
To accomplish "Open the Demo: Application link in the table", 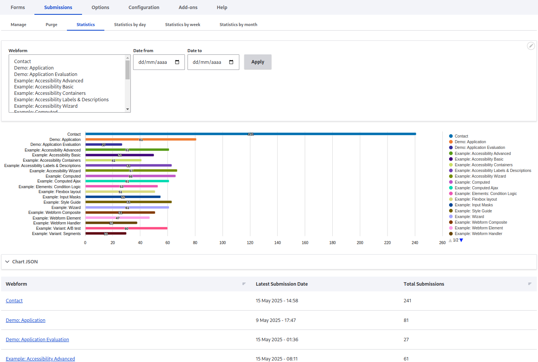I will click(x=26, y=320).
